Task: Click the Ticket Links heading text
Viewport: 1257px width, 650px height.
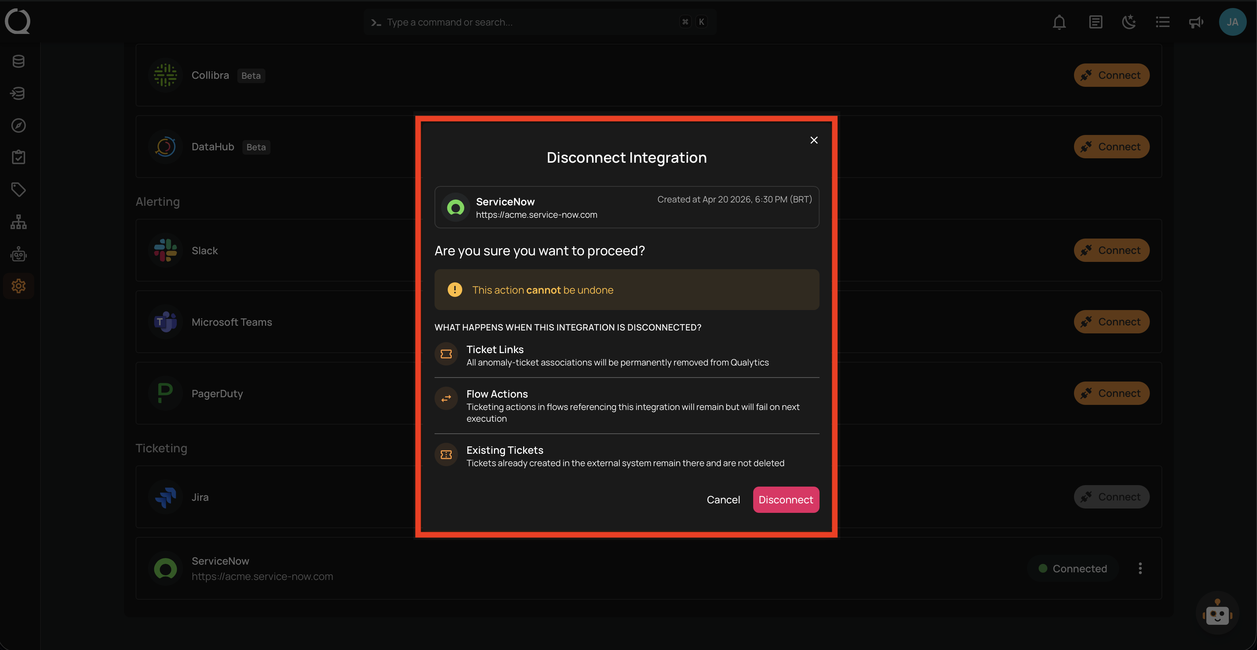Action: [495, 349]
